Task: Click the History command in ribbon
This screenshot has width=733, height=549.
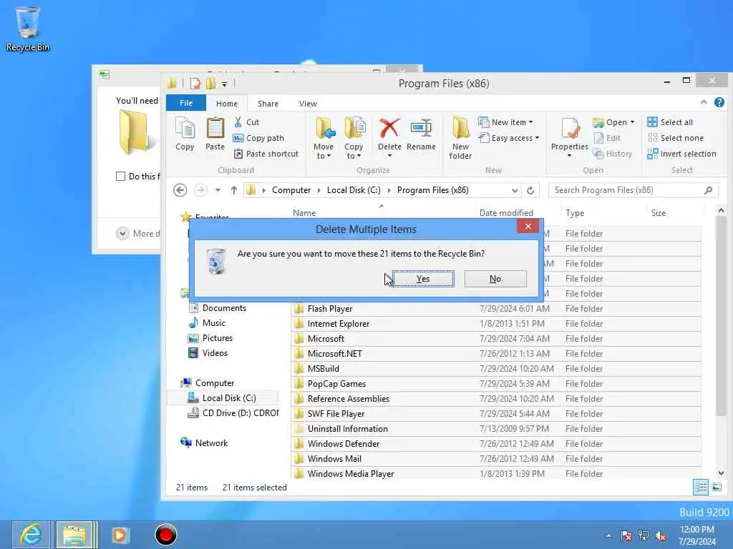Action: 613,154
